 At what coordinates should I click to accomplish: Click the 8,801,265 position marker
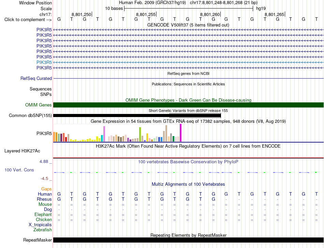(x=275, y=14)
